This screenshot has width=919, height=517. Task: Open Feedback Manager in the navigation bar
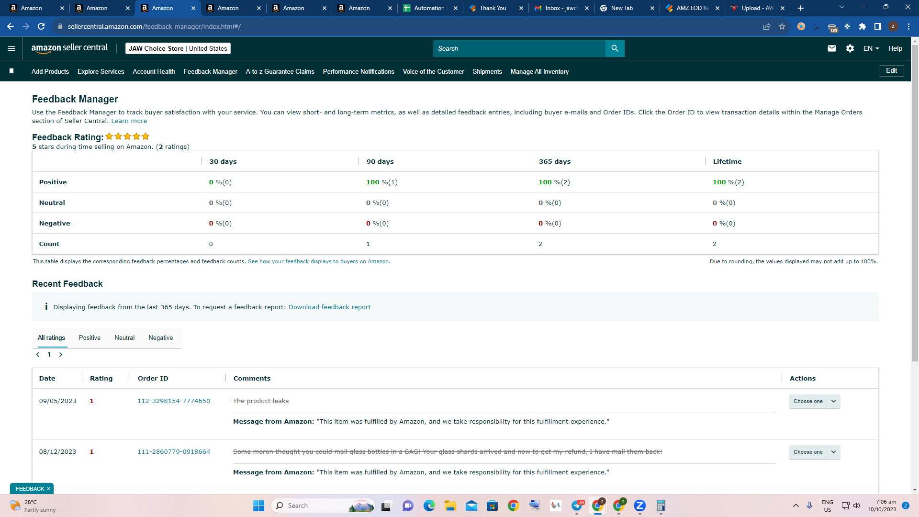[x=210, y=71]
